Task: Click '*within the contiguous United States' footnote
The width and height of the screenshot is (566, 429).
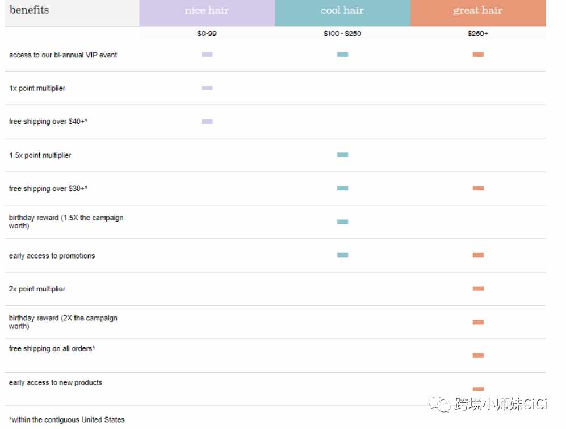Action: (x=67, y=419)
